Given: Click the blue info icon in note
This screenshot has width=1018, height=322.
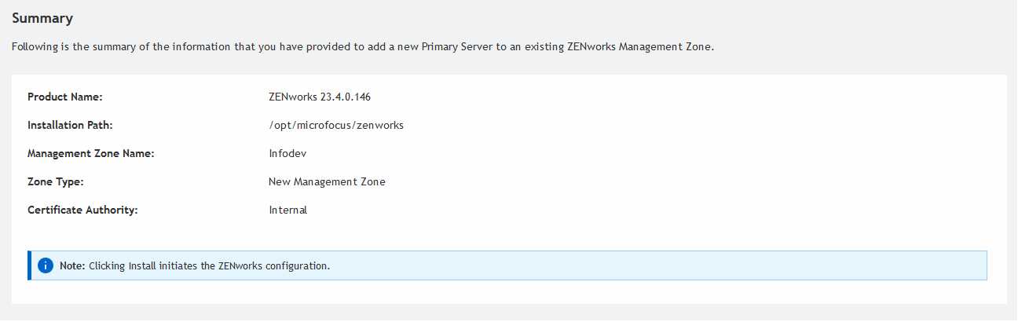Looking at the screenshot, I should pyautogui.click(x=46, y=265).
